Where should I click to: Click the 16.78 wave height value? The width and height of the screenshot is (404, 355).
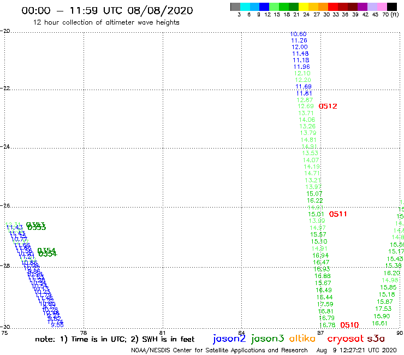[x=328, y=325]
